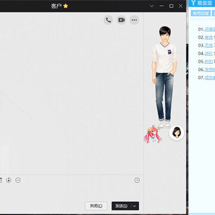The width and height of the screenshot is (215, 215).
Task: Click the 客户 chat title text
Action: 56,6
